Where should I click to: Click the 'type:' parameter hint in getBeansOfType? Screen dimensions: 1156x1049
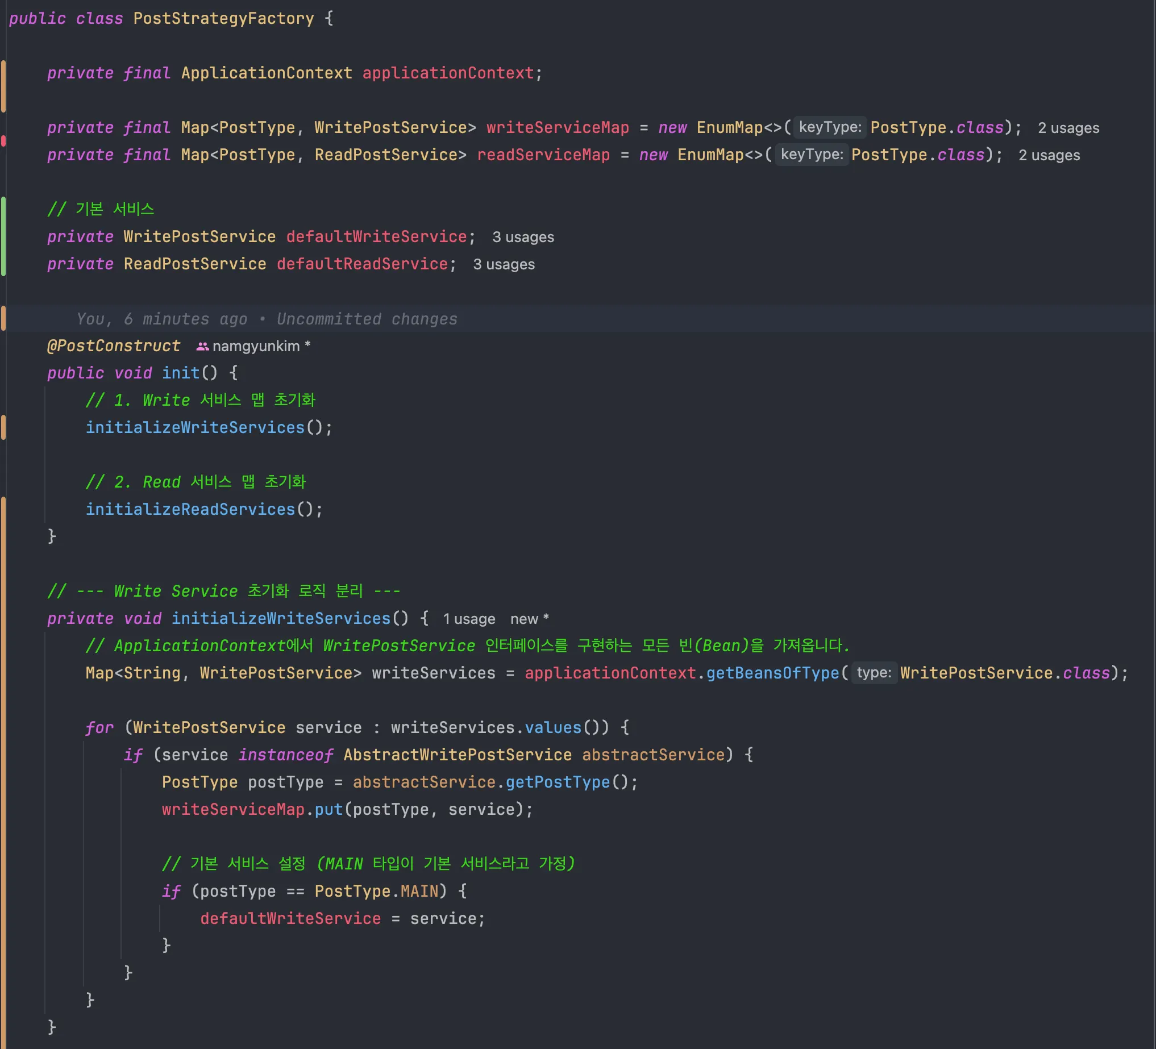tap(874, 673)
